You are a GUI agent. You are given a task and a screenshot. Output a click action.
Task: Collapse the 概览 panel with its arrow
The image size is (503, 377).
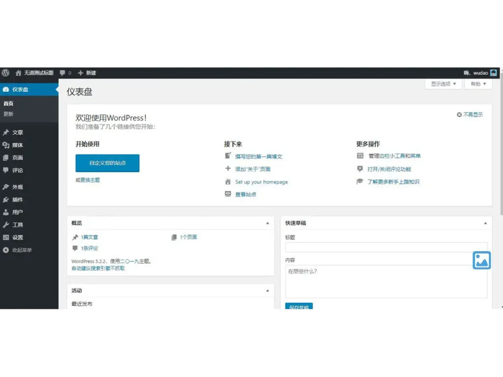(268, 222)
